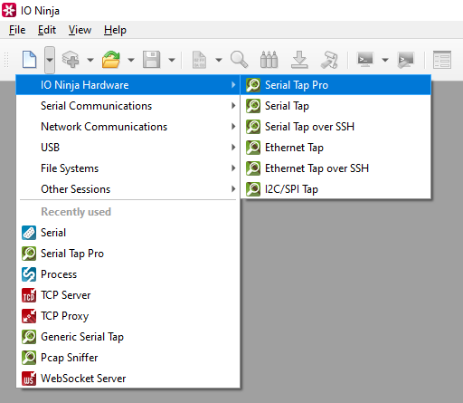Click the Ethernet Tap icon

point(253,148)
